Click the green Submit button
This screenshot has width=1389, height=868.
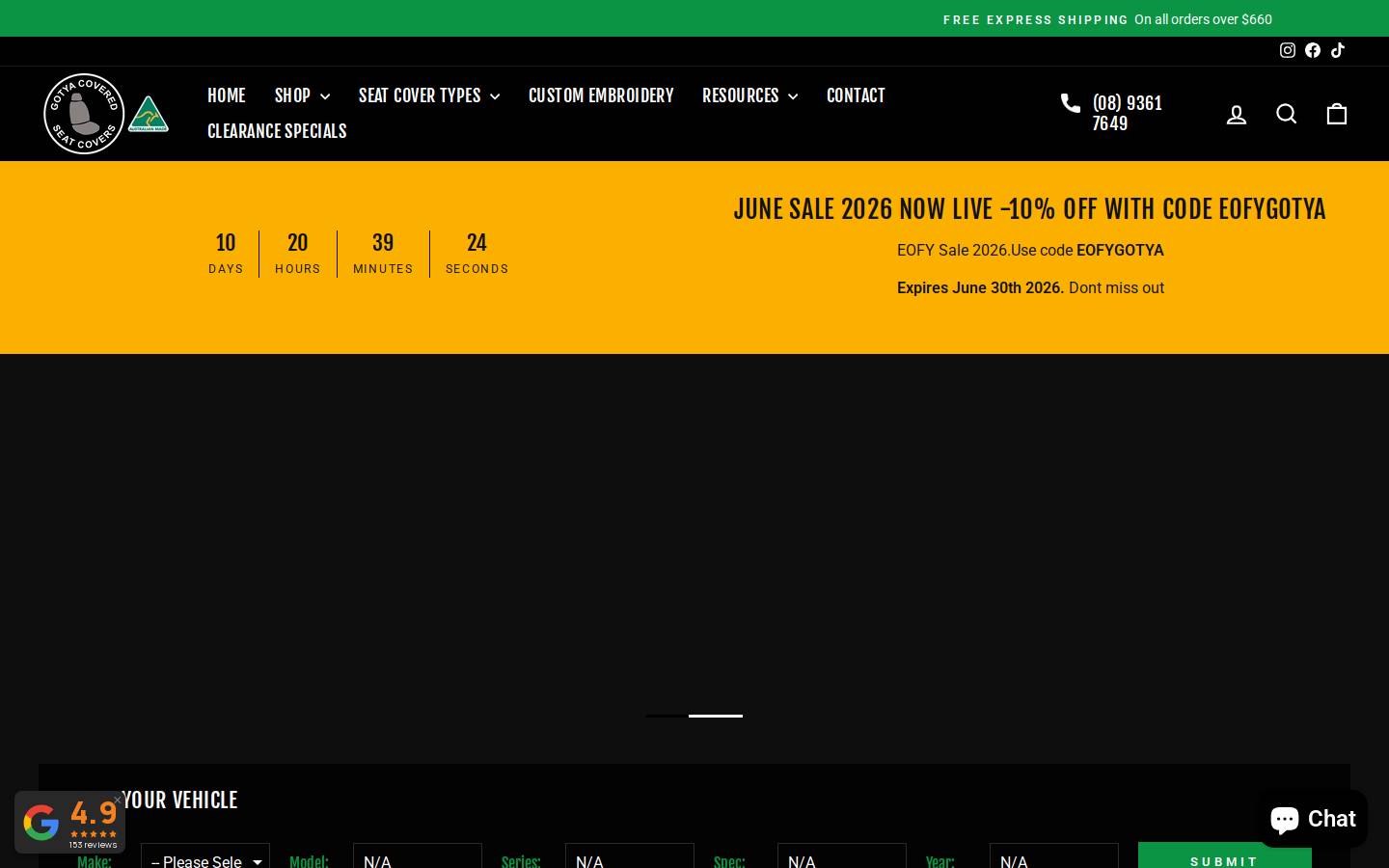click(1225, 855)
